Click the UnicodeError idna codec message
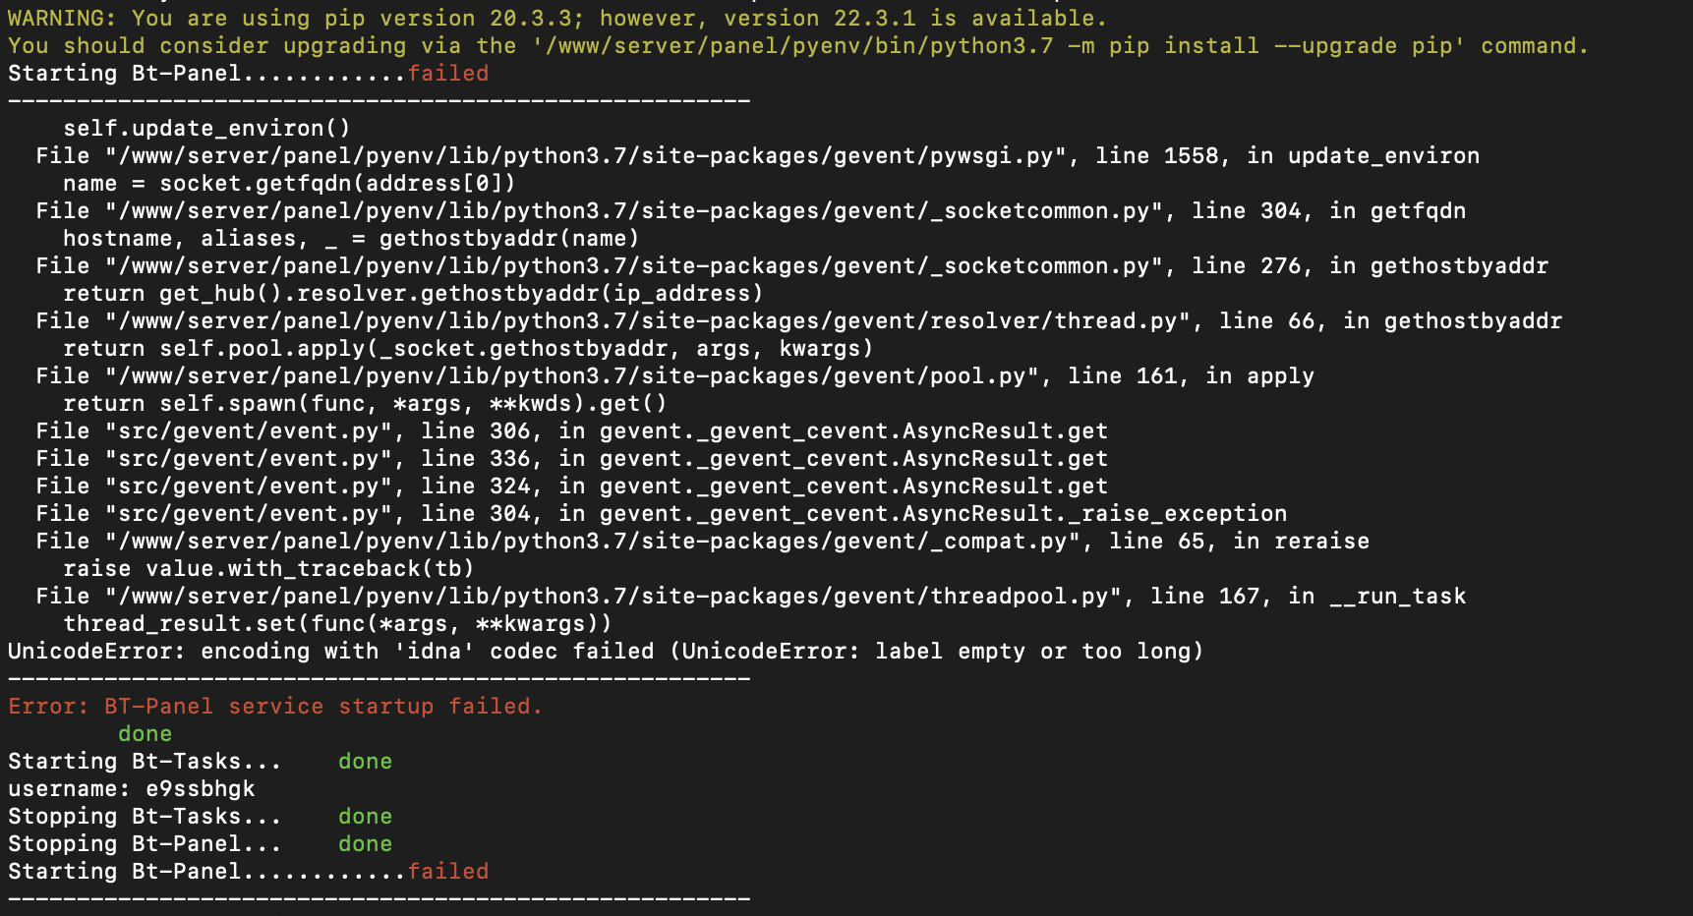The width and height of the screenshot is (1693, 916). (606, 652)
